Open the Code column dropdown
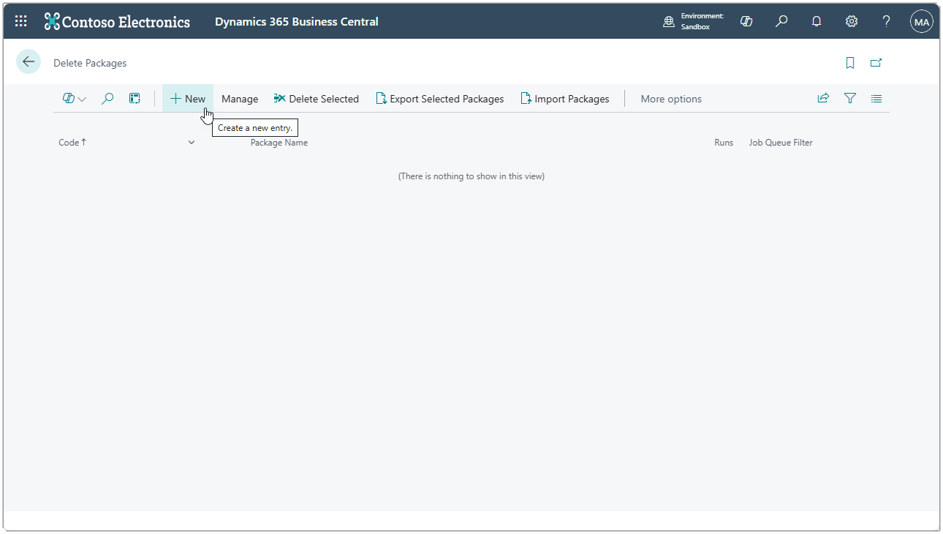Viewport: 943px width, 534px height. (x=192, y=142)
